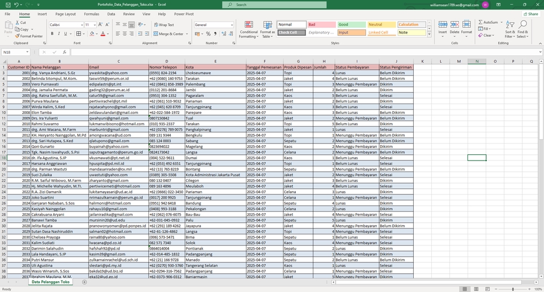Toggle Middle Align vertical alignment
The image size is (544, 292).
tap(125, 24)
